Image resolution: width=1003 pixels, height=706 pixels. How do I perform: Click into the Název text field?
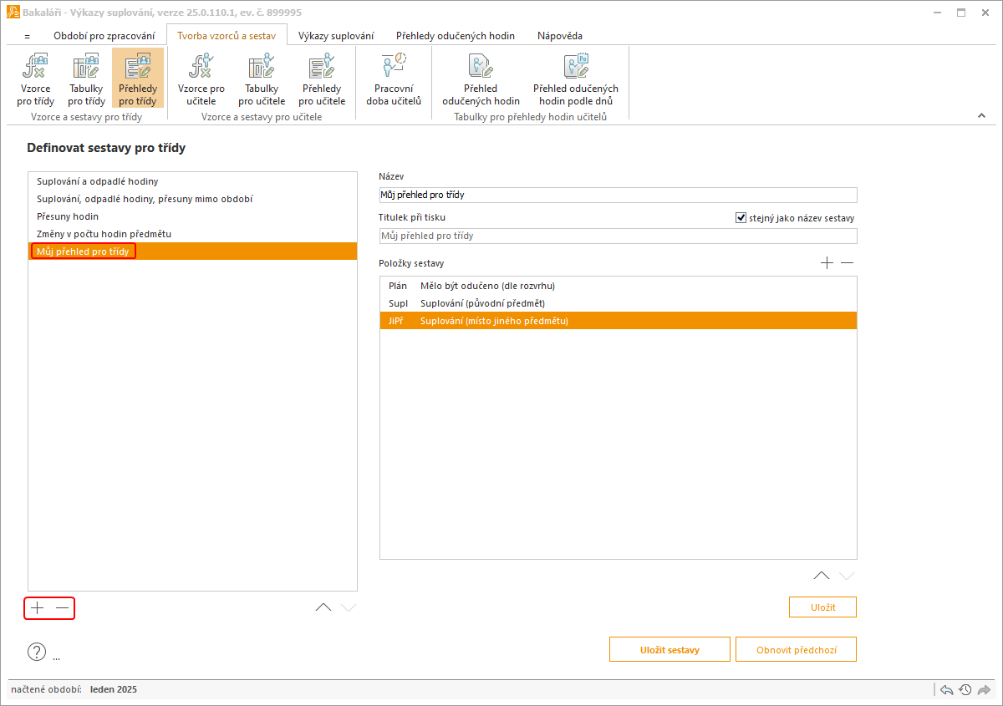tap(618, 195)
